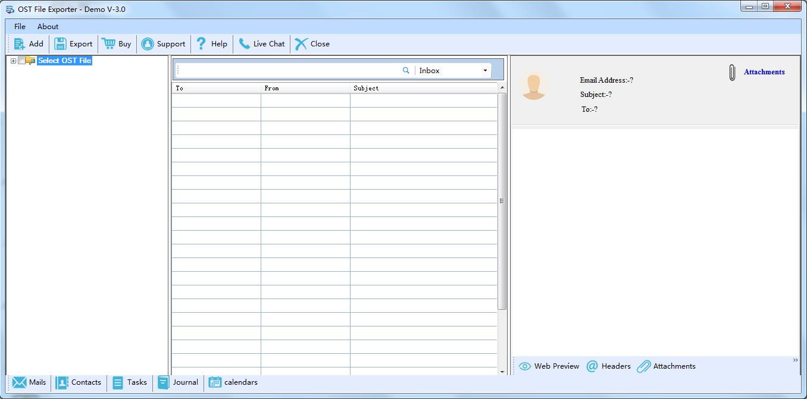This screenshot has width=807, height=399.
Task: Click the 'Subject:-?' text in preview
Action: pos(596,95)
